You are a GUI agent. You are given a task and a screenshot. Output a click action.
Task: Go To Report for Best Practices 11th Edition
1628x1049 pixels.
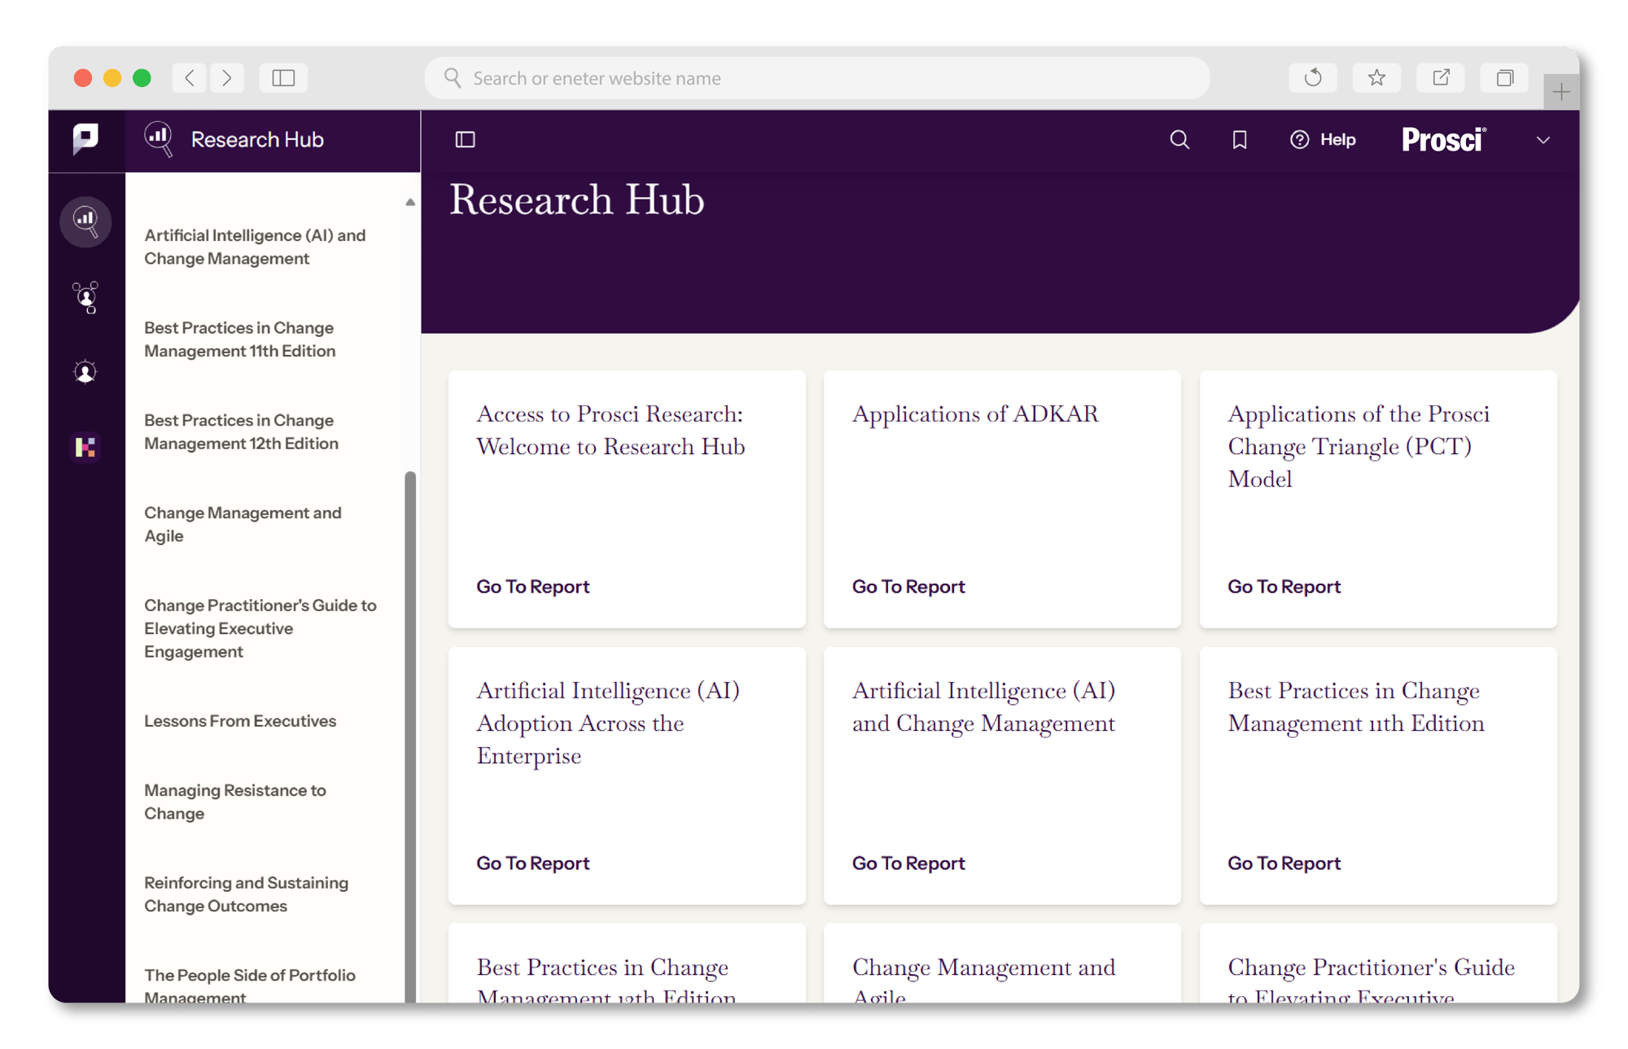[1284, 863]
